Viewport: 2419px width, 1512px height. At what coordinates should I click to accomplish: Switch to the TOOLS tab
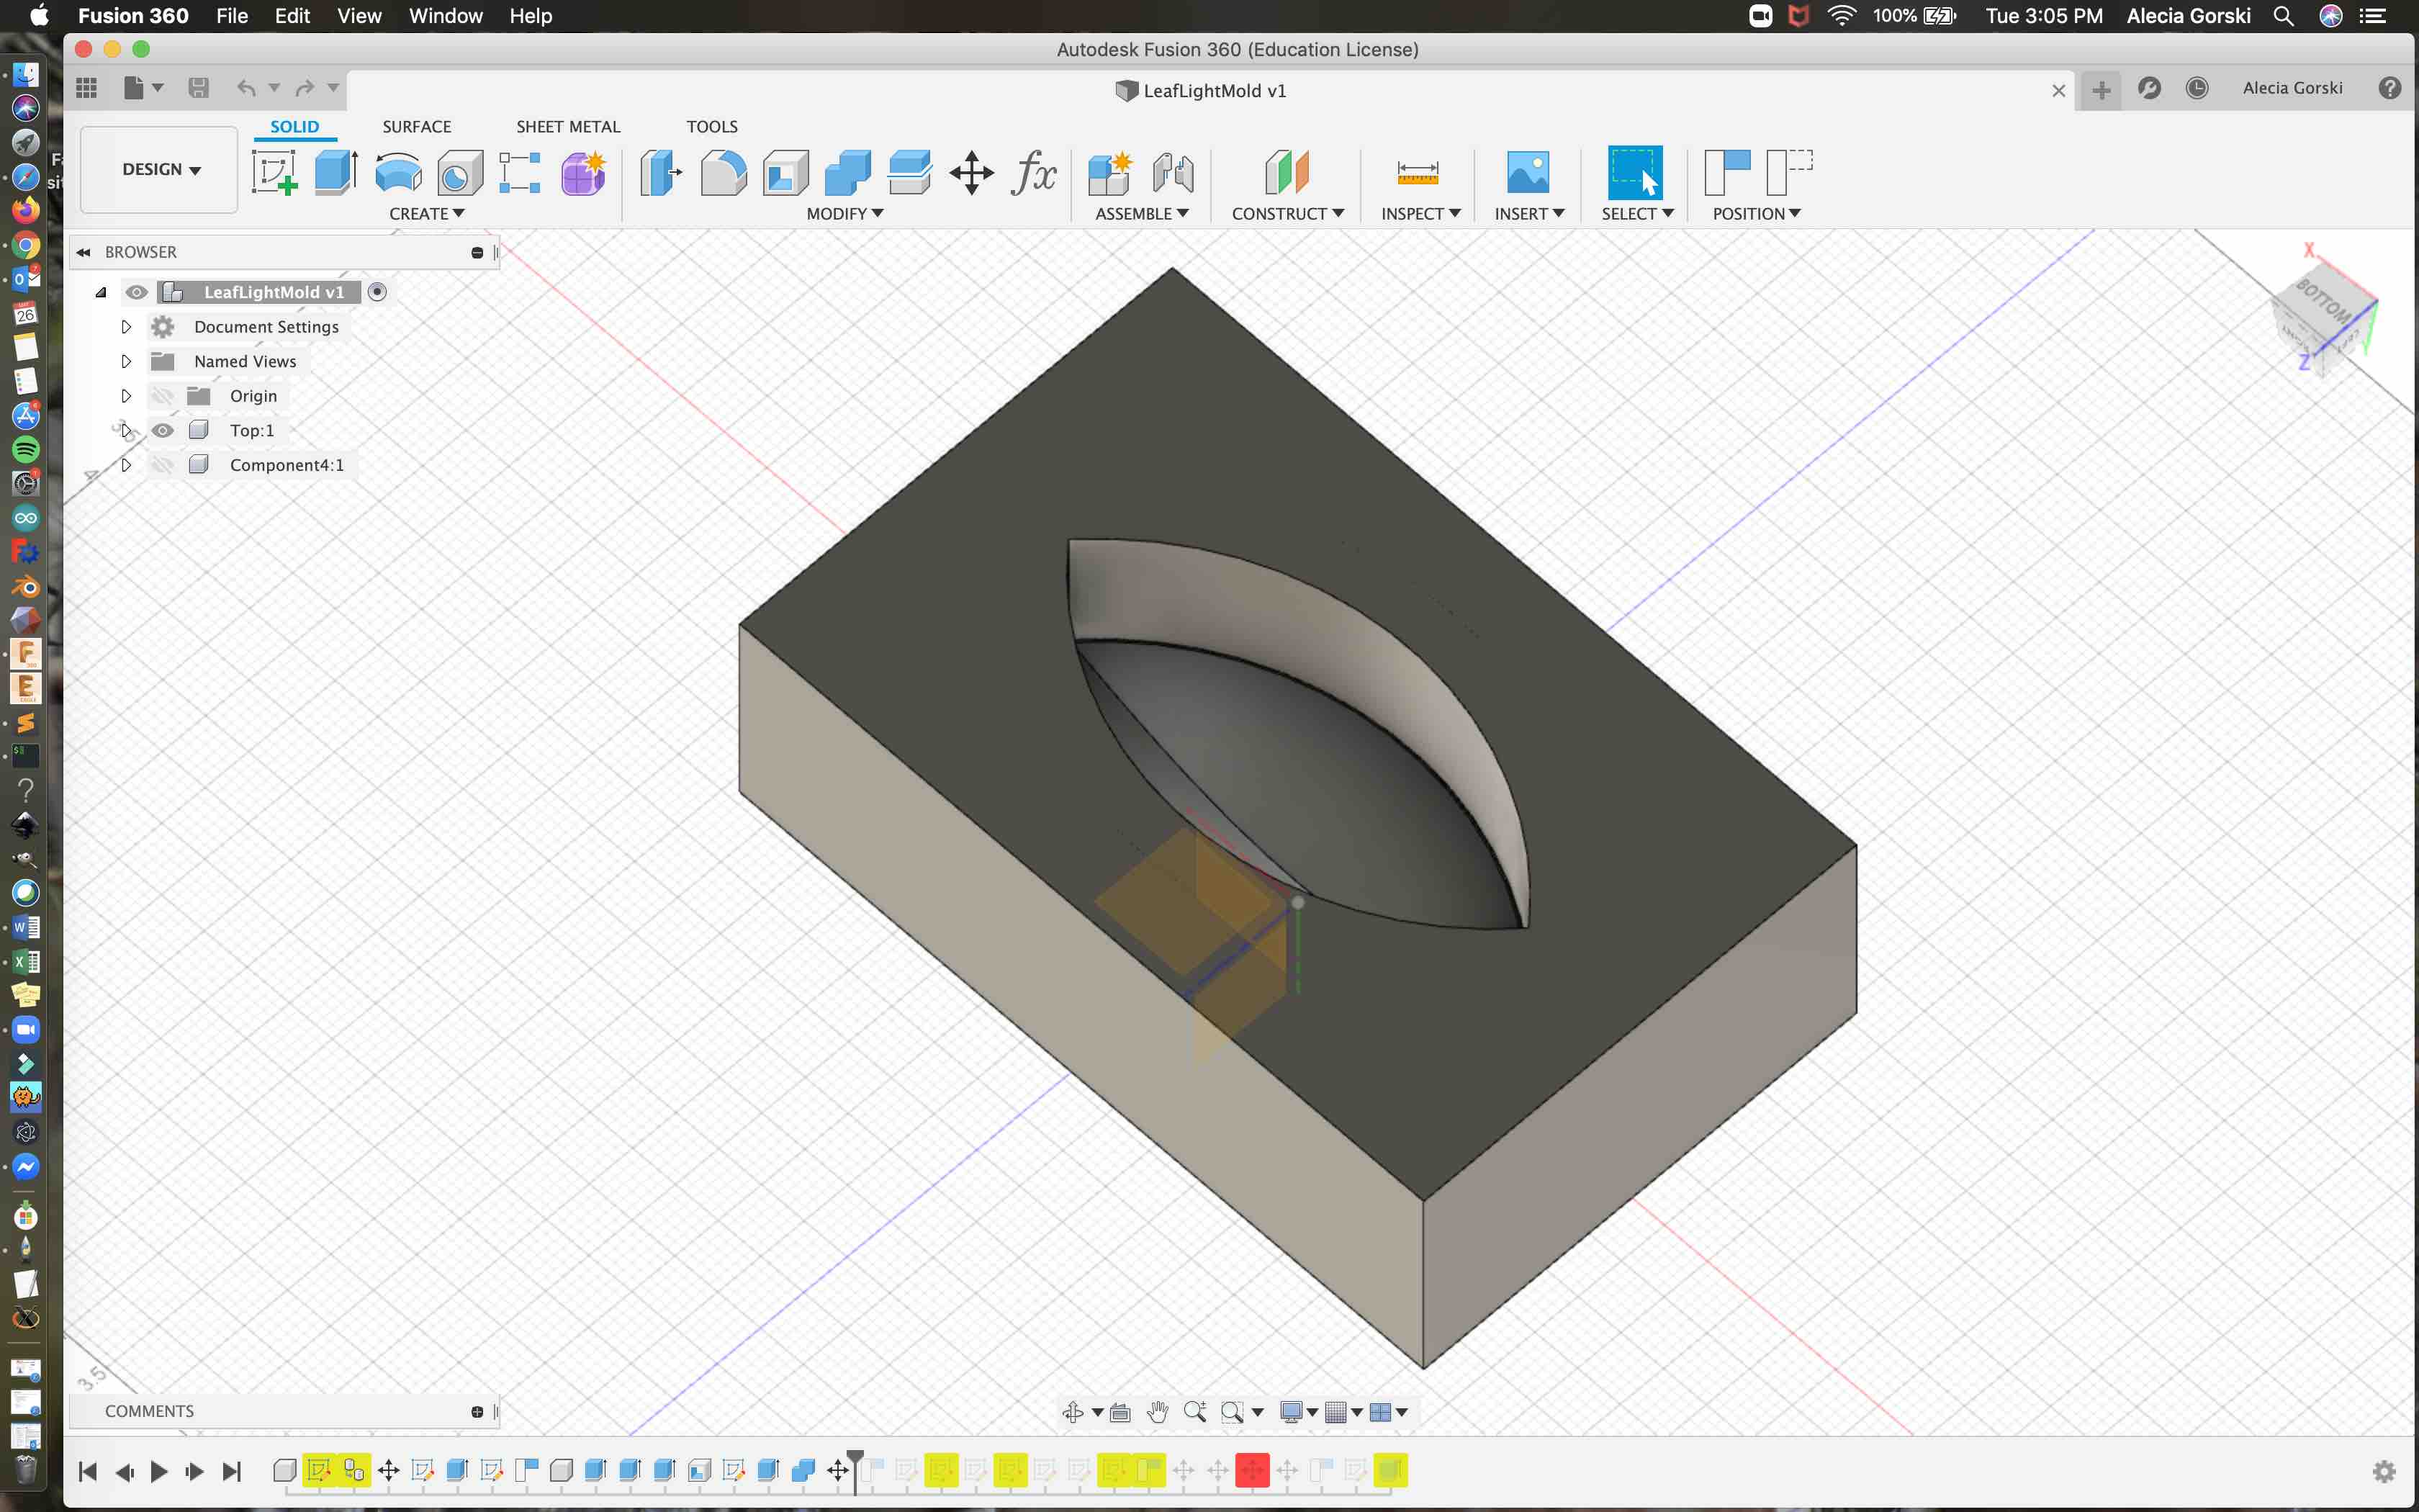[712, 126]
